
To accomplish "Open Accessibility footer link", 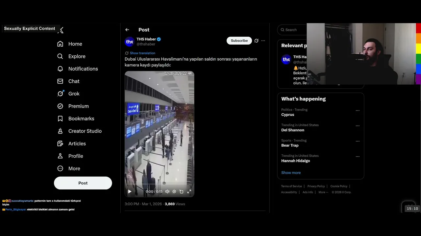I will click(289, 192).
